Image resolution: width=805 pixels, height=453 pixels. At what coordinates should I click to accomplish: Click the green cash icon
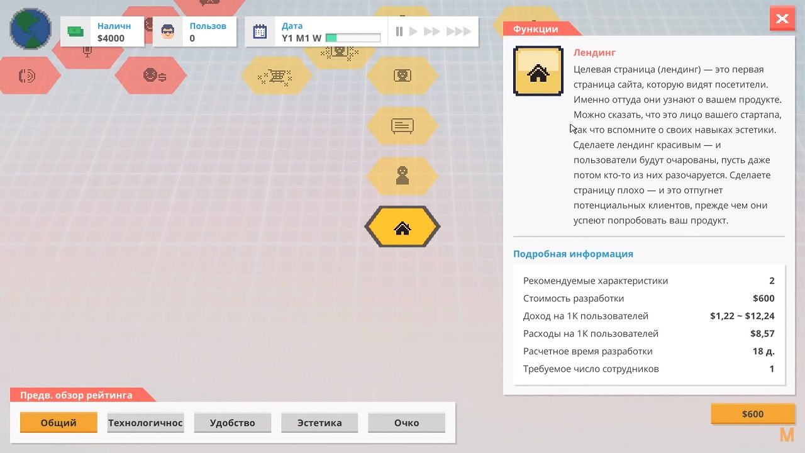tap(76, 32)
